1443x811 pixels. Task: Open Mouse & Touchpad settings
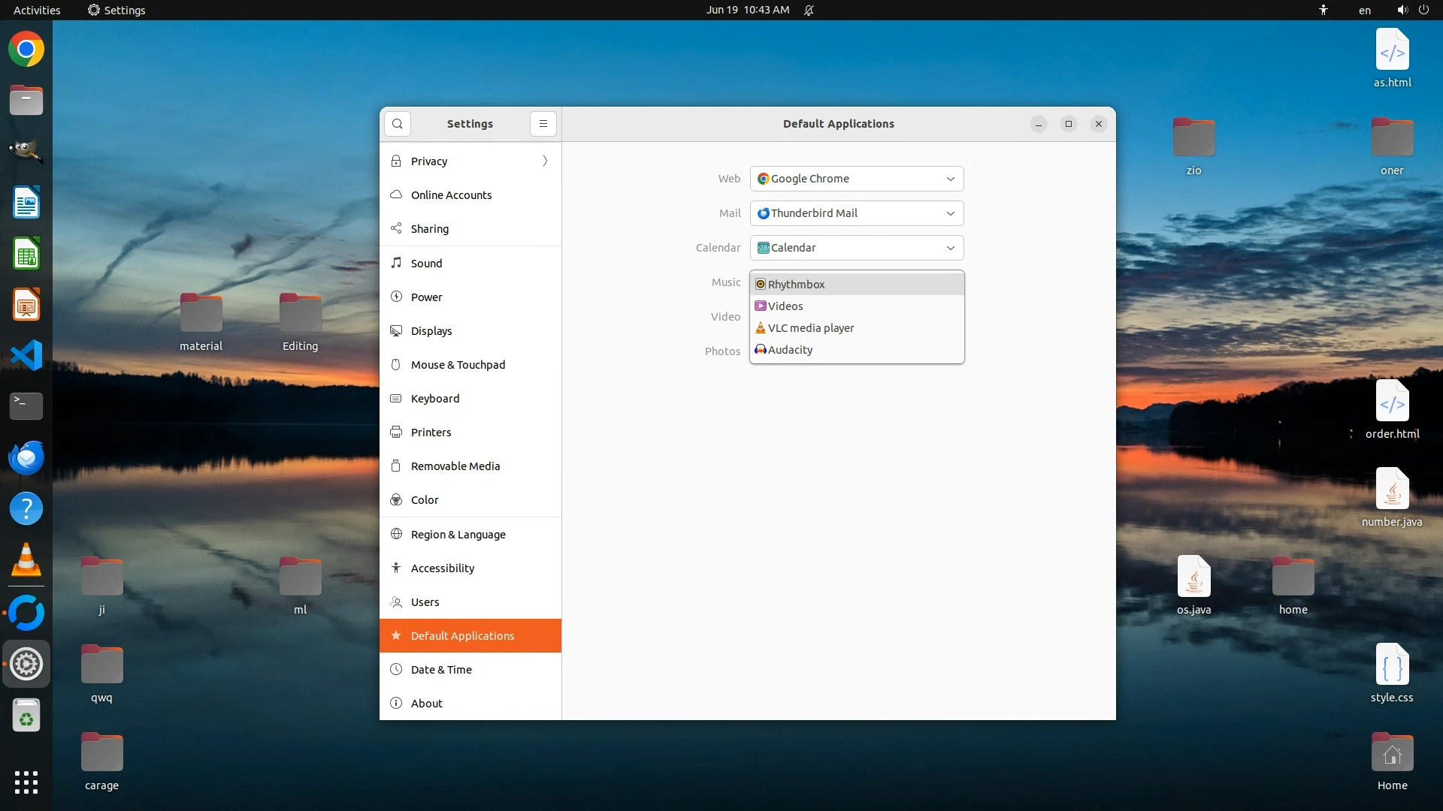(x=458, y=365)
